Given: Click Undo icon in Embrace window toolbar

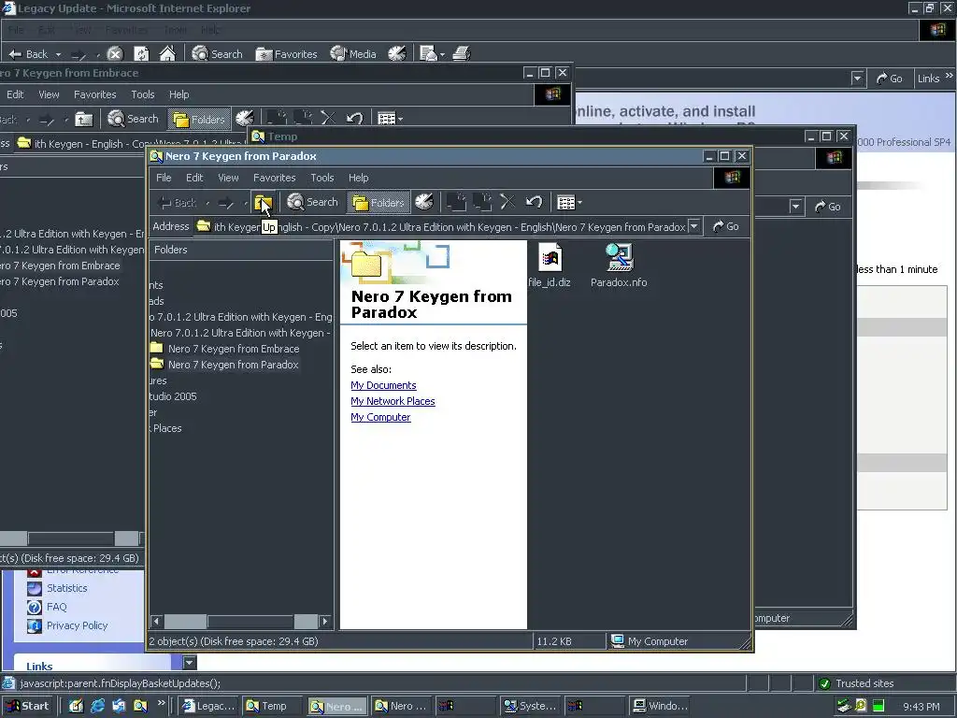Looking at the screenshot, I should (x=354, y=119).
